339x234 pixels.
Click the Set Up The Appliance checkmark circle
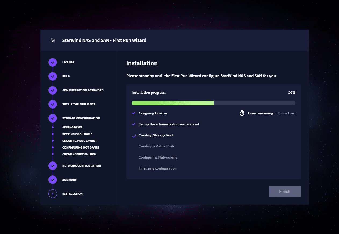click(53, 104)
